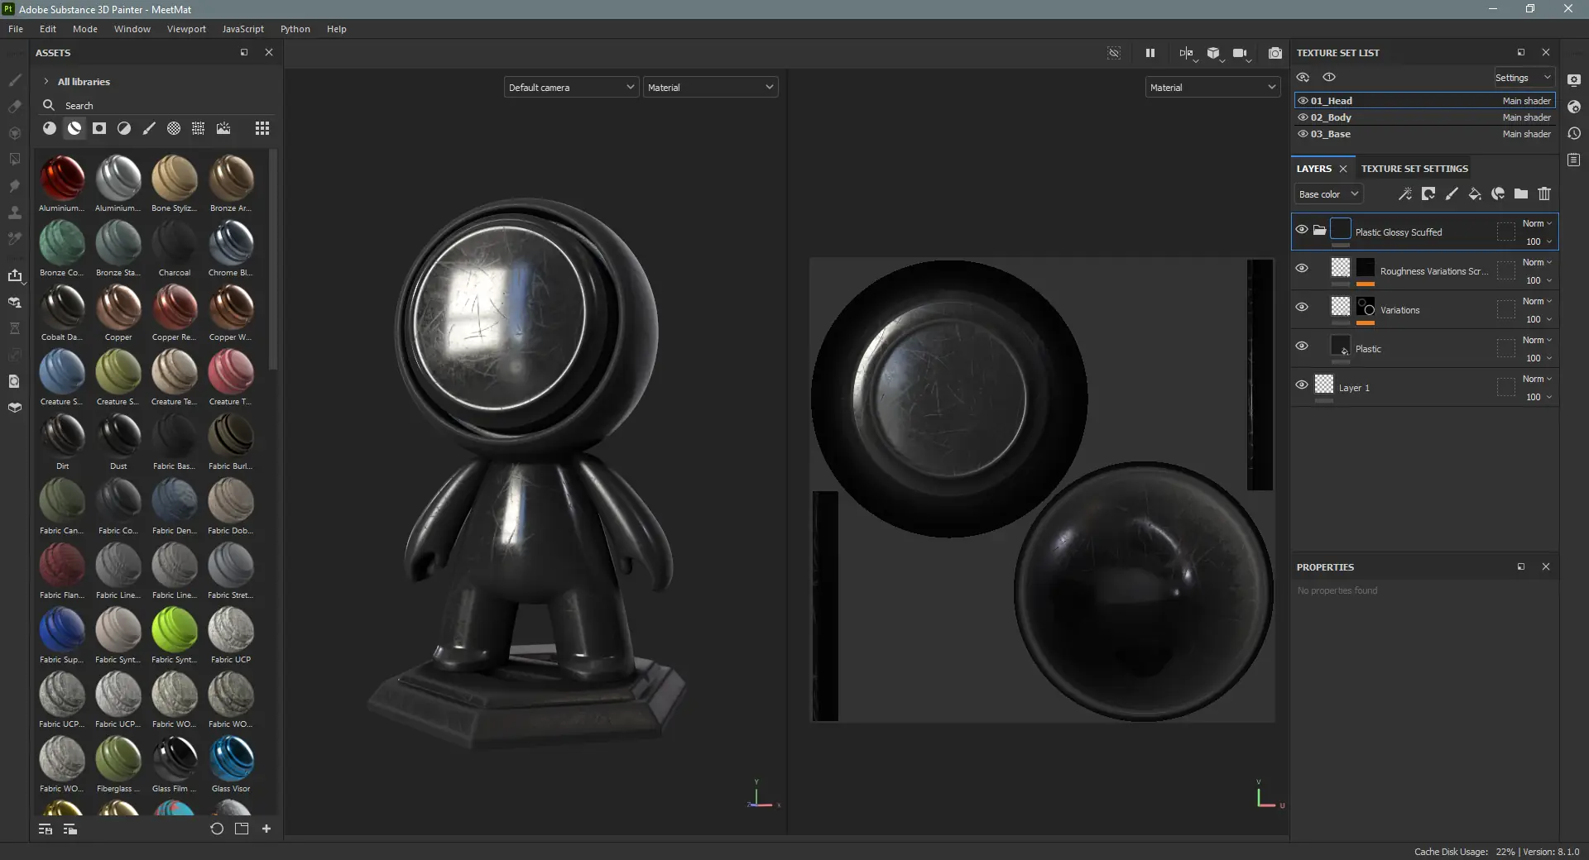1589x860 pixels.
Task: Hide the 03_Base texture set
Action: (1303, 134)
